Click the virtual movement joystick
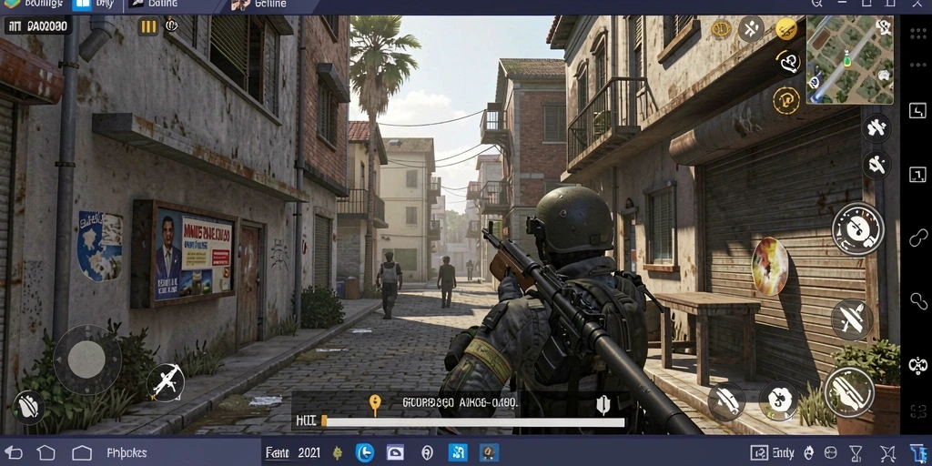Image resolution: width=932 pixels, height=466 pixels. coord(87,359)
